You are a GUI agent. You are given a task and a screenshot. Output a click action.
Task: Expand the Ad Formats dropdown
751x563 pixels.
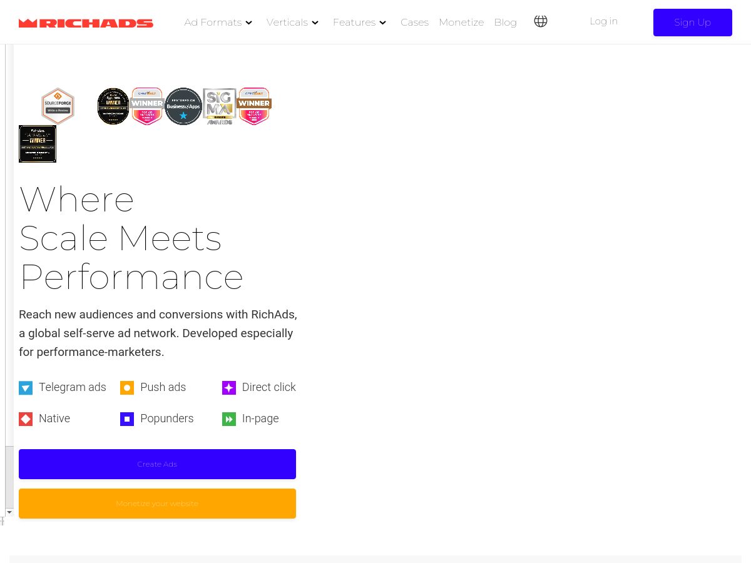pos(218,23)
